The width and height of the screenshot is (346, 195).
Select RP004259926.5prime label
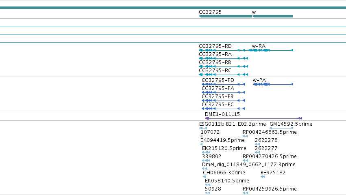point(270,189)
